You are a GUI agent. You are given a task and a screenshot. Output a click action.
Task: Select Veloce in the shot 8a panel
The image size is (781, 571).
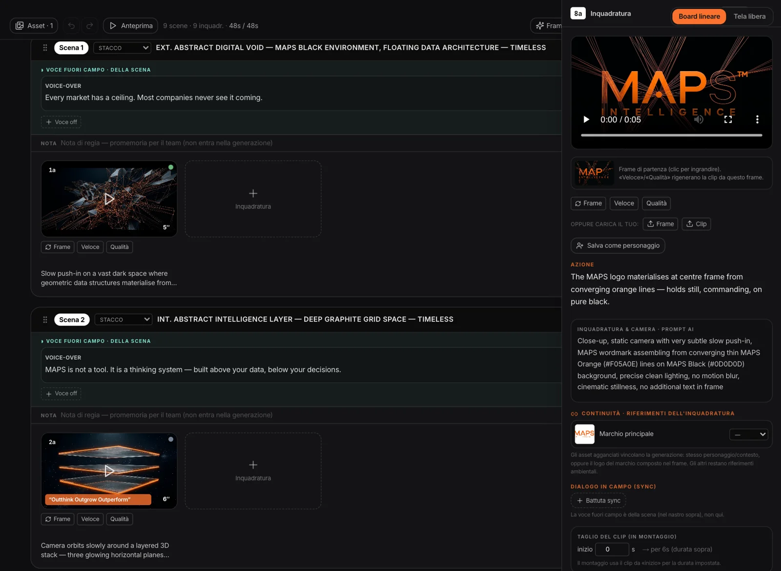tap(624, 204)
